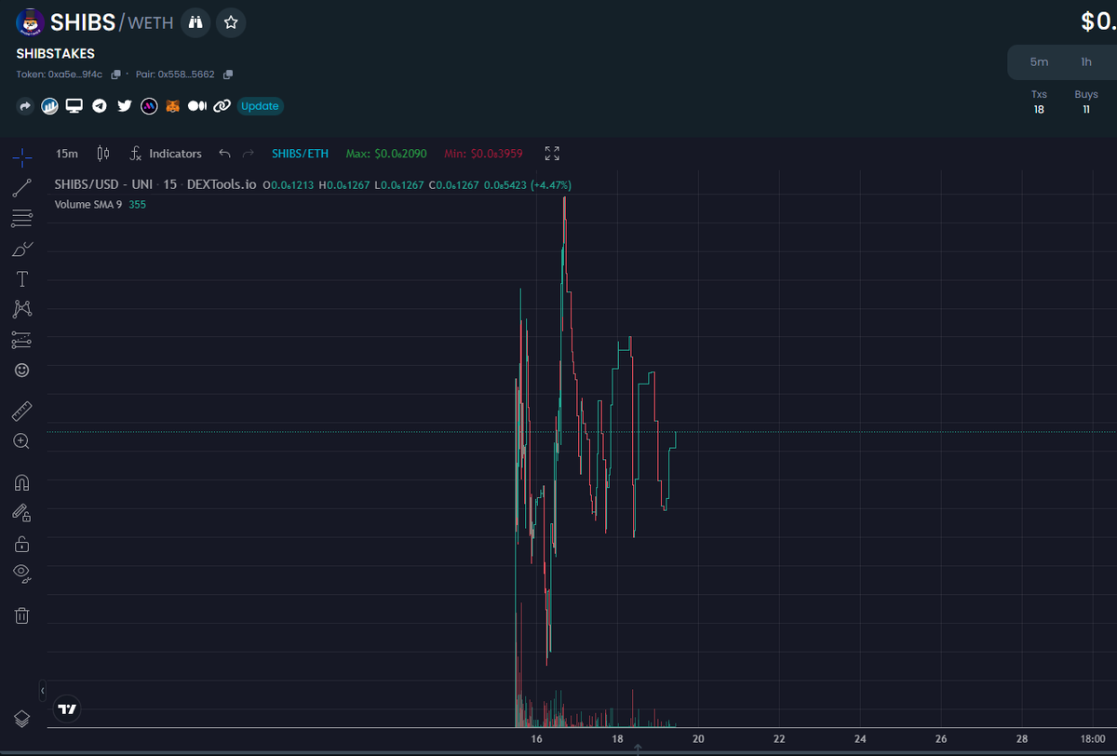Viewport: 1117px width, 756px height.
Task: Toggle lock all drawing tools
Action: [x=22, y=544]
